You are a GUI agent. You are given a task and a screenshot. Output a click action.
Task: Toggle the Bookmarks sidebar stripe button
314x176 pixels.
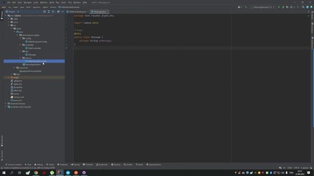point(2,141)
